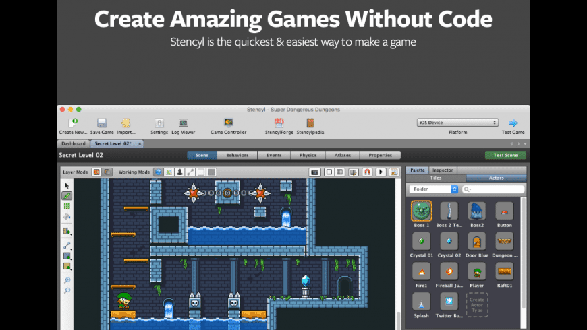The height and width of the screenshot is (330, 587).
Task: Launch Test Game with the blue arrow
Action: 513,123
